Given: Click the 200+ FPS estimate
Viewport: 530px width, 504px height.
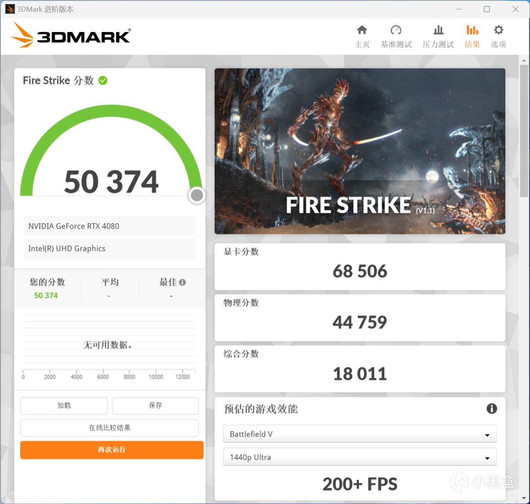Looking at the screenshot, I should 360,484.
